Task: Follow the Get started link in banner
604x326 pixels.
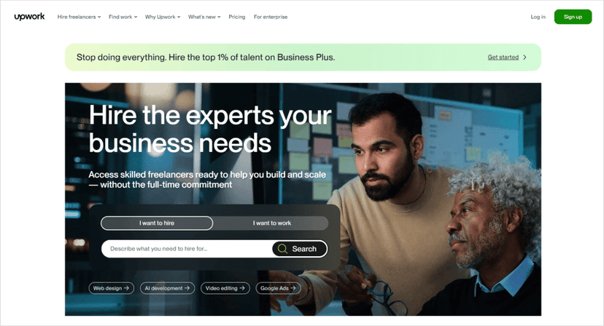Action: click(x=503, y=57)
